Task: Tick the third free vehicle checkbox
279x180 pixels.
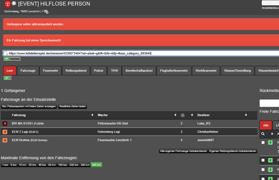Action: tap(263, 170)
